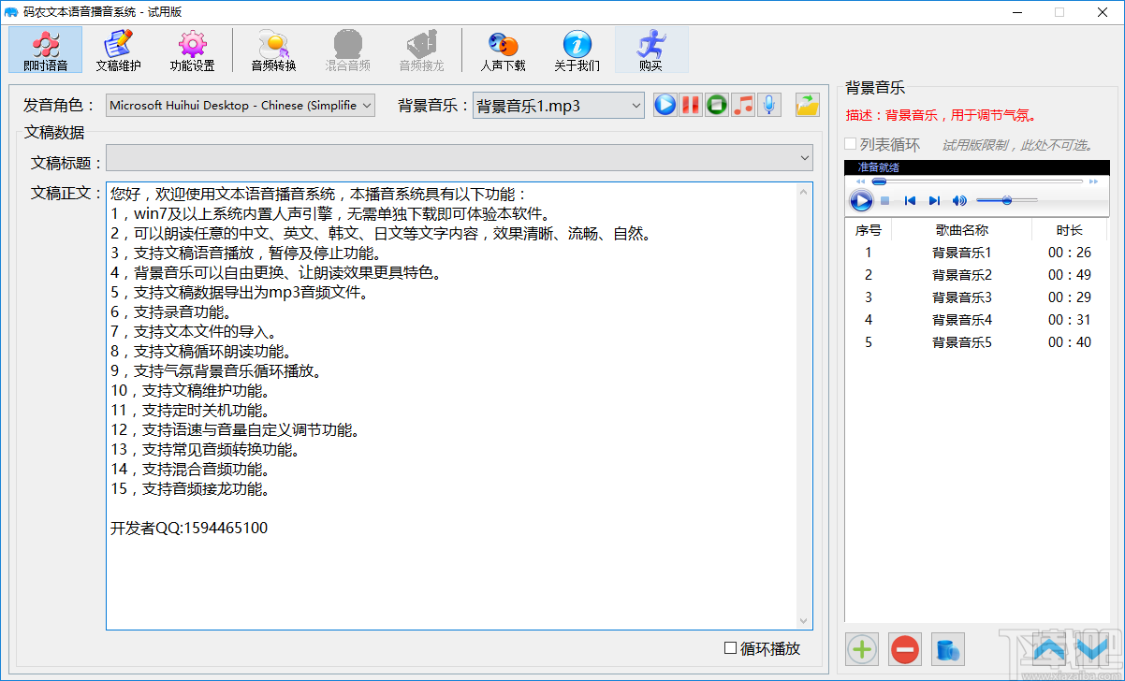Click the music note export icon
Viewport: 1125px width, 681px height.
pyautogui.click(x=743, y=105)
